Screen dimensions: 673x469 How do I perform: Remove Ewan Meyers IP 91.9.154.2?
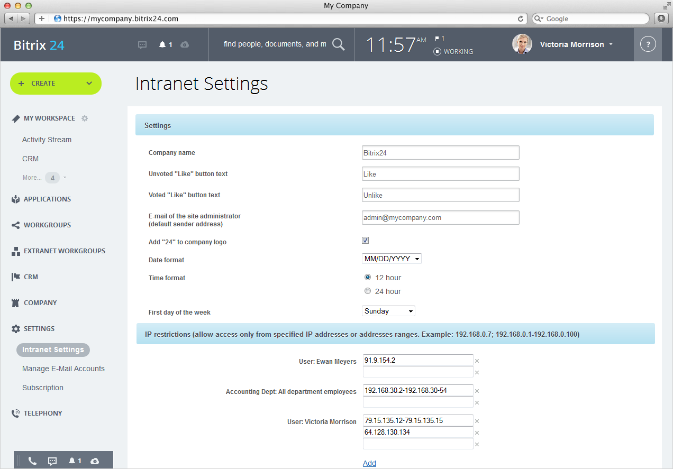click(477, 361)
